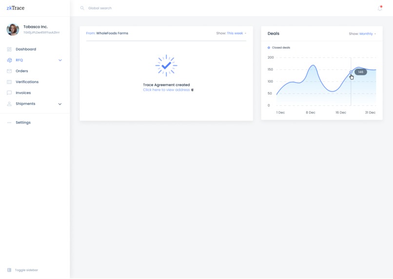The image size is (393, 279).
Task: Click the Orders envelope icon
Action: [9, 71]
